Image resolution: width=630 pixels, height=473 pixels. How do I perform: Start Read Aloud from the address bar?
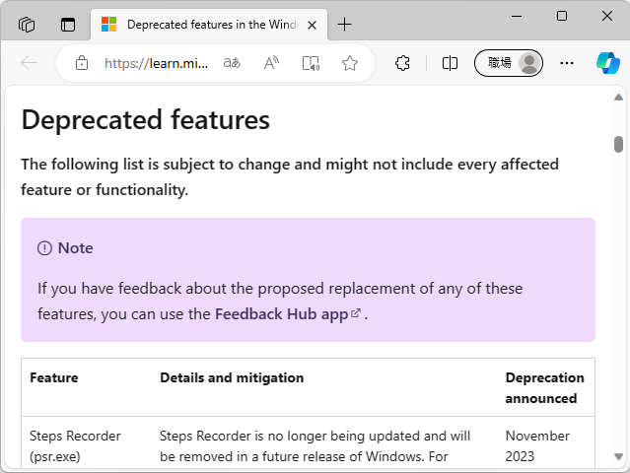271,63
